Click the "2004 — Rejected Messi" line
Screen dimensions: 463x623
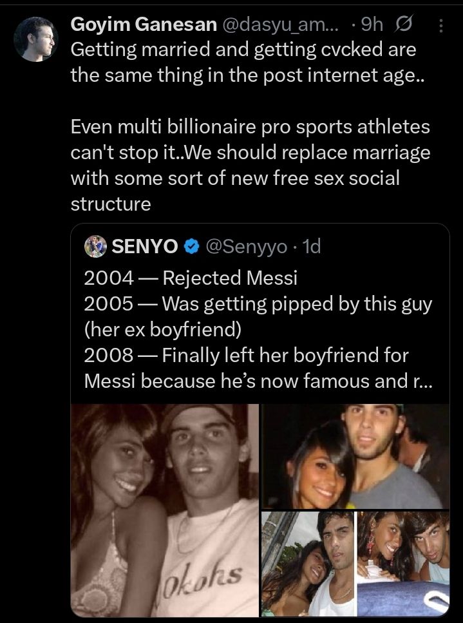point(191,278)
